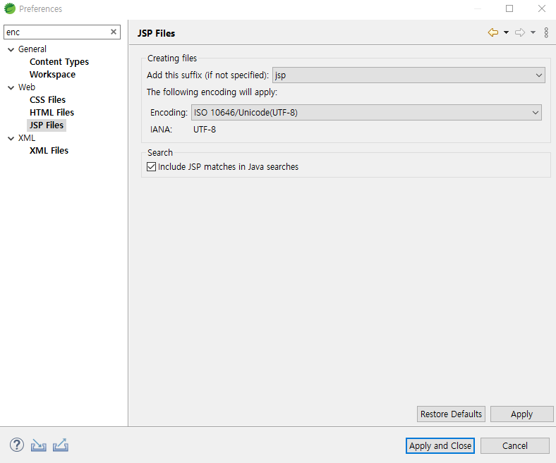The image size is (556, 463).
Task: Toggle Include JSP matches in Java searches
Action: [x=152, y=166]
